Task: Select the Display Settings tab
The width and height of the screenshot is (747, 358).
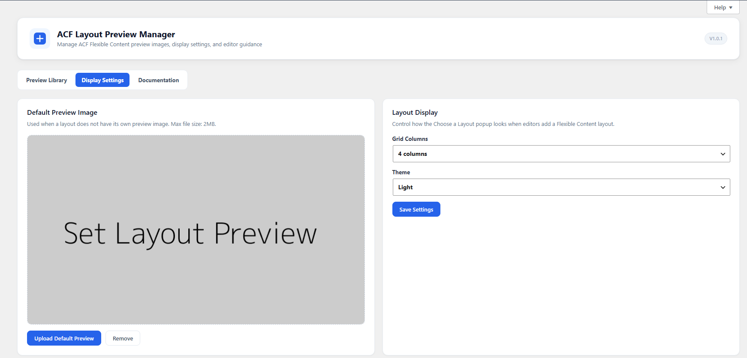Action: 102,80
